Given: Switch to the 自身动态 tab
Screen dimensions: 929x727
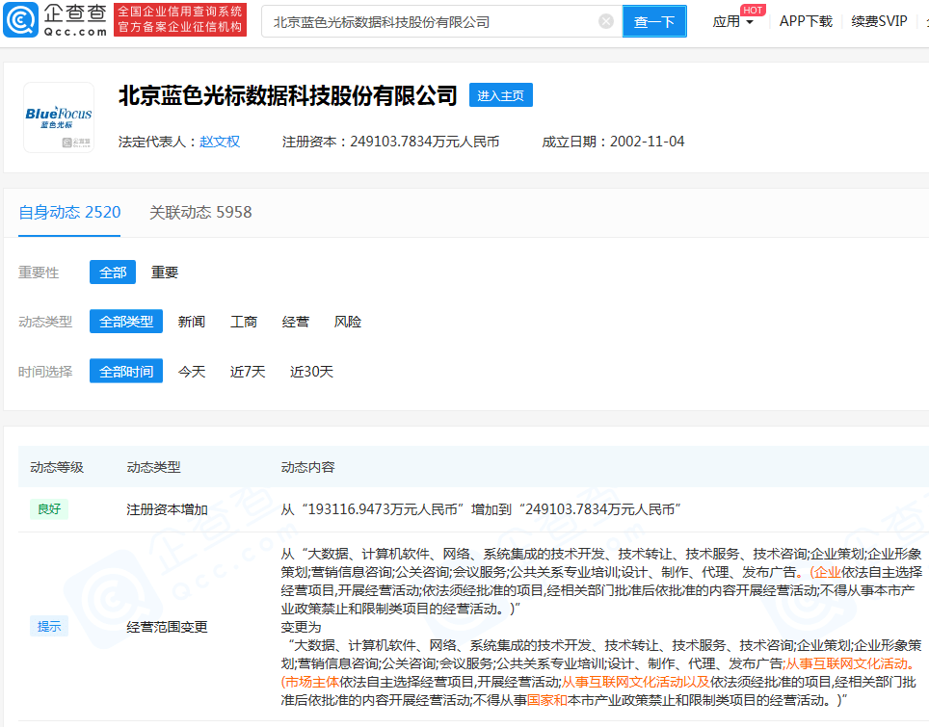Looking at the screenshot, I should (x=68, y=213).
